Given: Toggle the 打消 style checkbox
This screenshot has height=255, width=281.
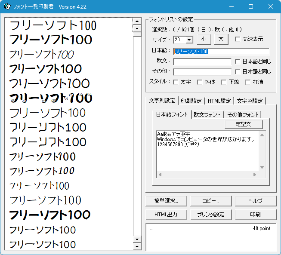Looking at the screenshot, I should pyautogui.click(x=248, y=82).
